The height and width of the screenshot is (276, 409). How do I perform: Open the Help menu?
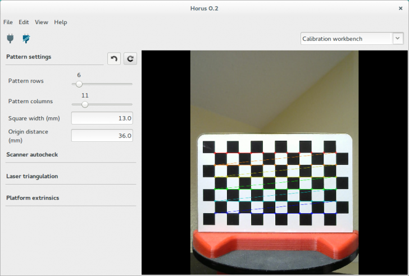coord(61,22)
